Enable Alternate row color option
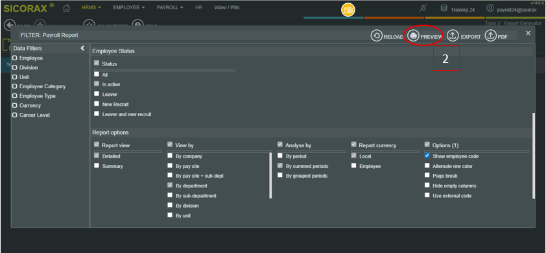The width and height of the screenshot is (546, 253). point(427,165)
